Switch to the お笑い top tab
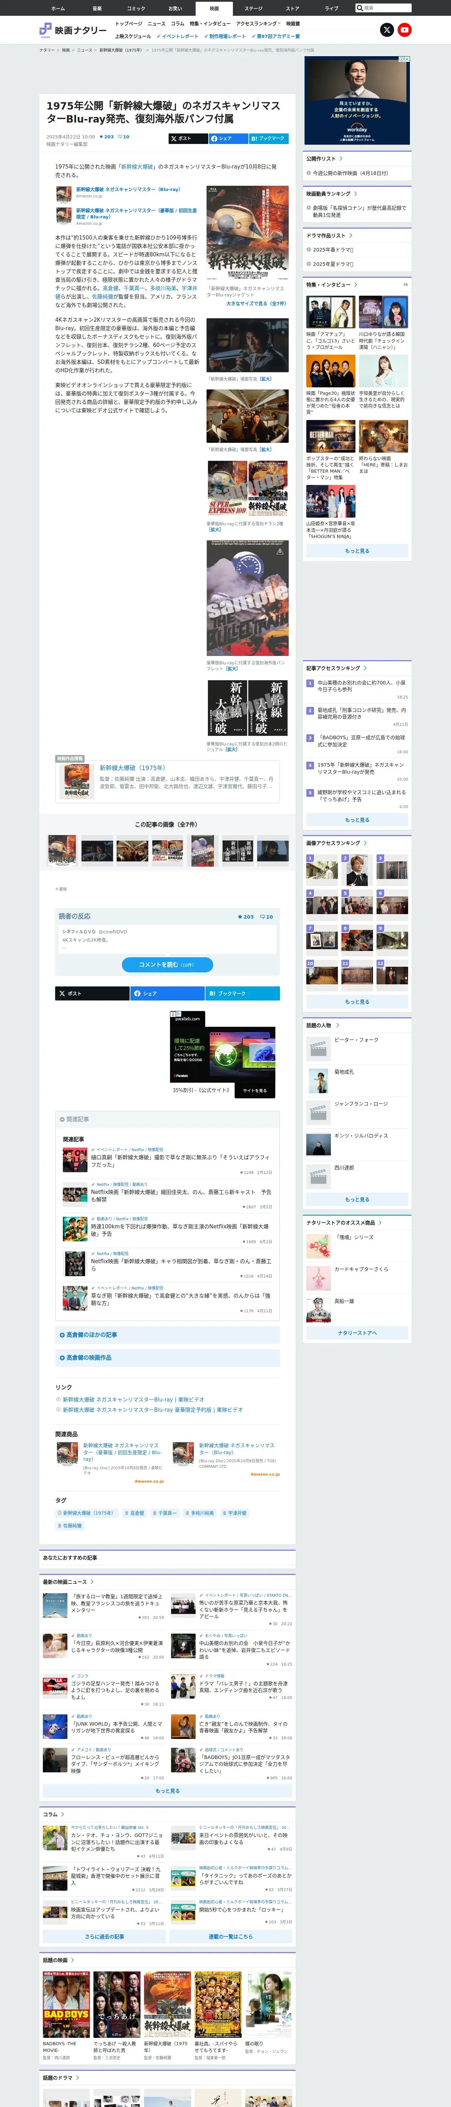Screen dimensions: 451x2107 coord(175,8)
